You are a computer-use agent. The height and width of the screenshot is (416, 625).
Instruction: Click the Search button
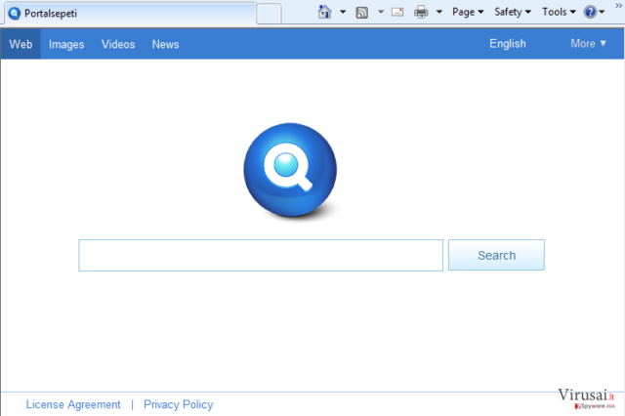[x=496, y=255]
